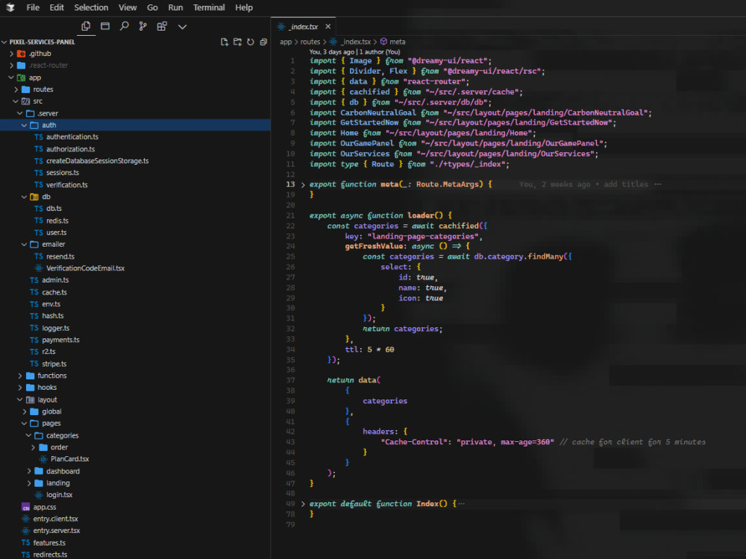The image size is (746, 559).
Task: Click the folded code ellipsis after Index()
Action: pos(461,504)
